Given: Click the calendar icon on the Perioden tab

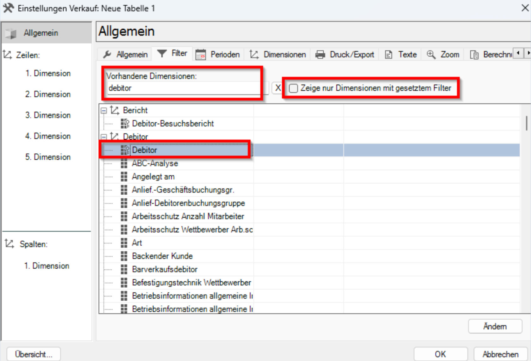Looking at the screenshot, I should [201, 54].
